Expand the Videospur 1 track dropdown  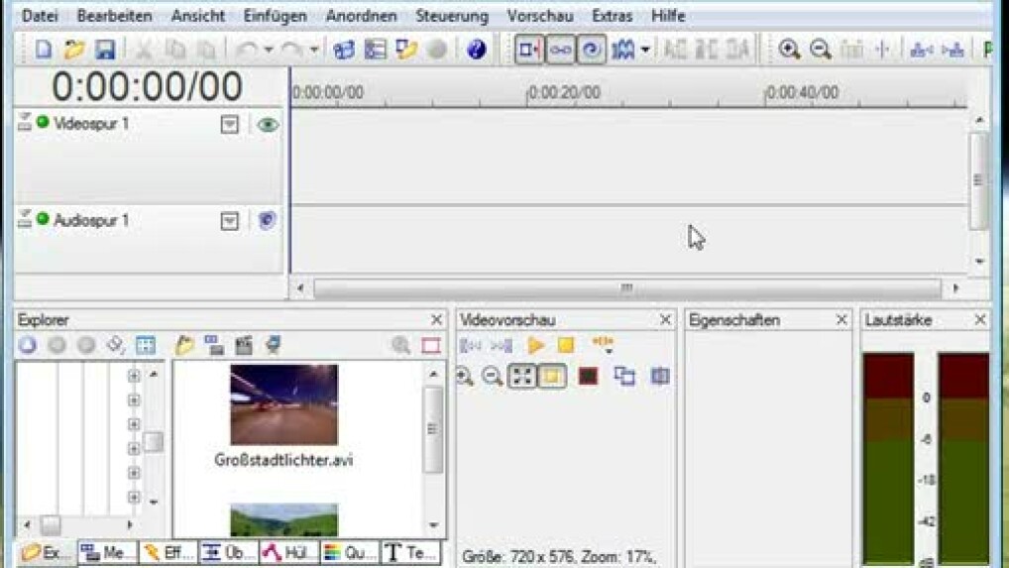(230, 125)
